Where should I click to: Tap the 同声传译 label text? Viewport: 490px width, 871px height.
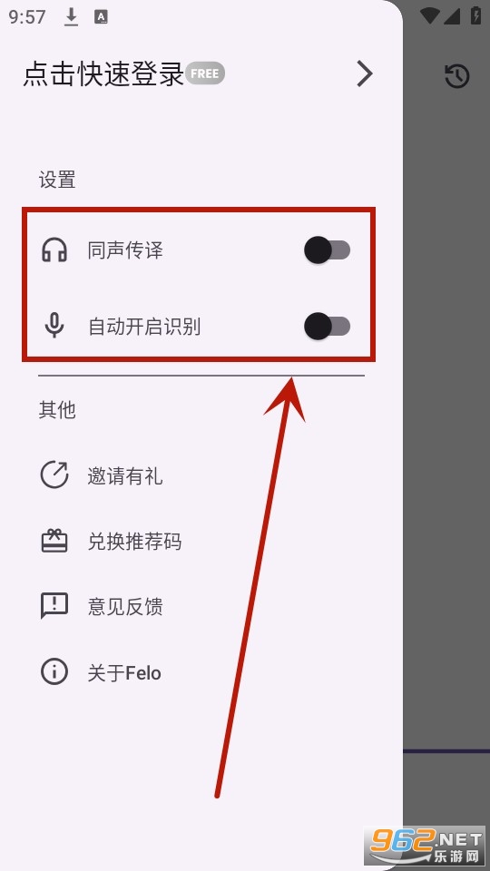click(125, 250)
